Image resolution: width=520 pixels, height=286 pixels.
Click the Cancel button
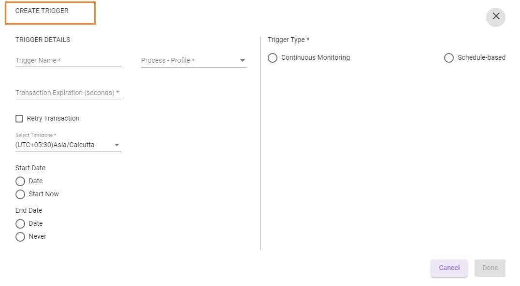click(449, 268)
